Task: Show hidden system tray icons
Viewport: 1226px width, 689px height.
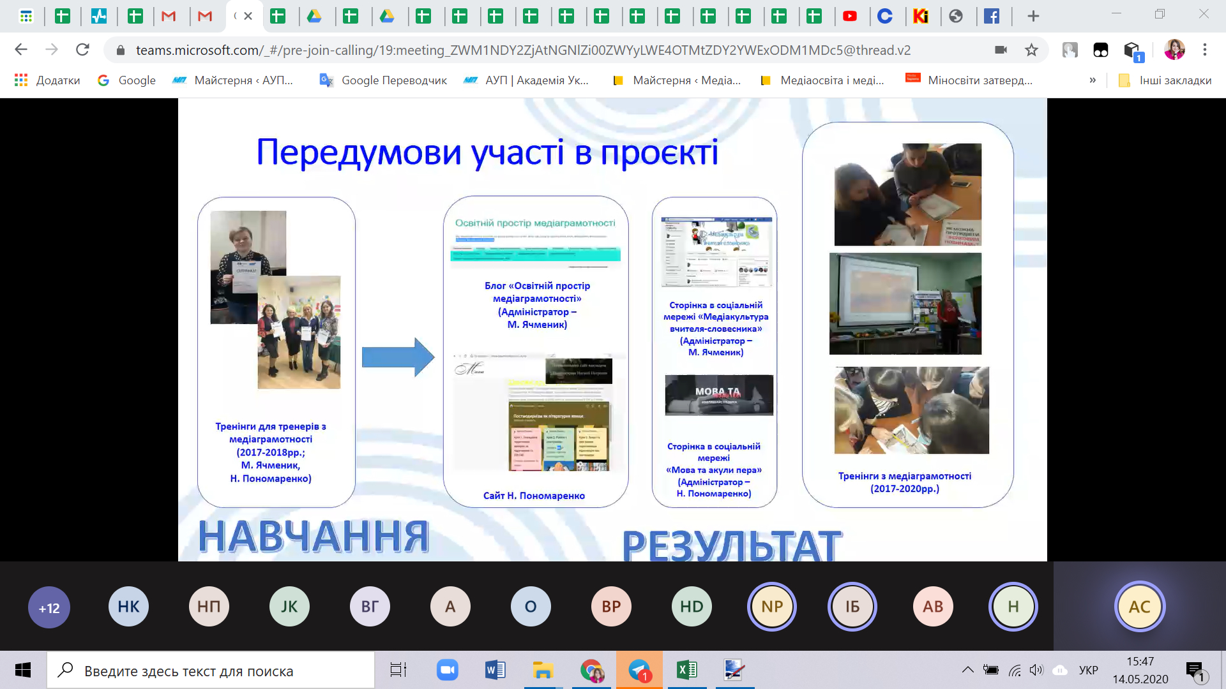Action: (x=967, y=670)
